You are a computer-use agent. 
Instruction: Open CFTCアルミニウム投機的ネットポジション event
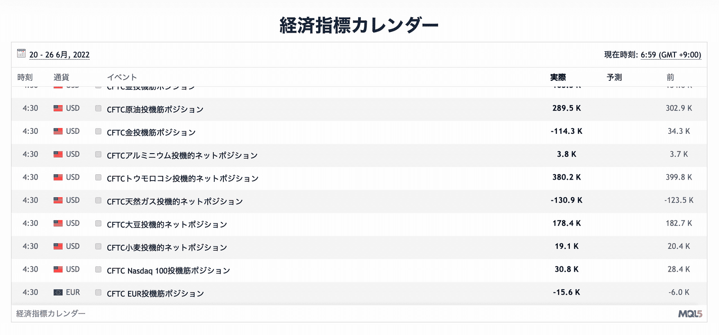pyautogui.click(x=182, y=155)
